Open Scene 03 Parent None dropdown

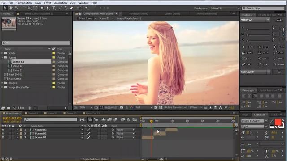click(126, 130)
